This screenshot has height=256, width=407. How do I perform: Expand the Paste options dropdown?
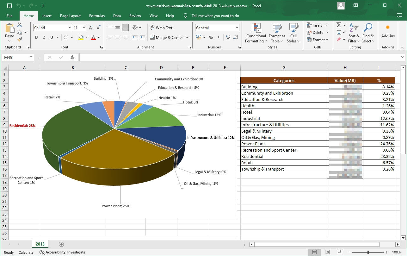[9, 41]
